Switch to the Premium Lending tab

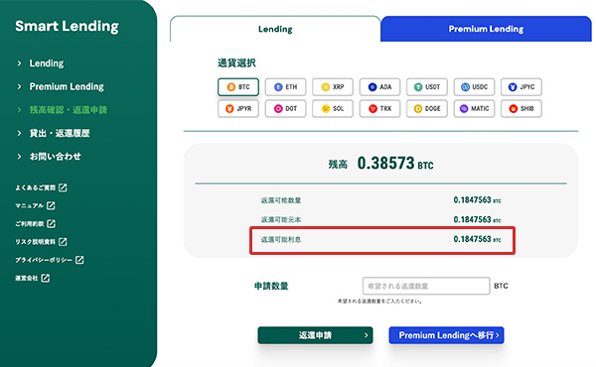[486, 29]
